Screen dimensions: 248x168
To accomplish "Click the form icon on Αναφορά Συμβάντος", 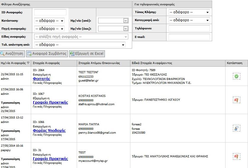I will 29,54.
